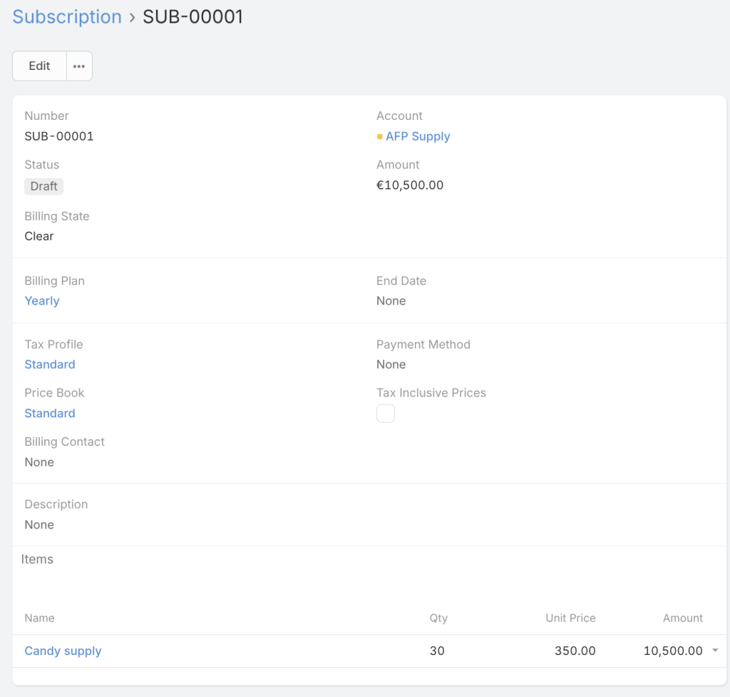This screenshot has width=730, height=697.
Task: Click the yellow square beside AFP Supply
Action: 380,137
